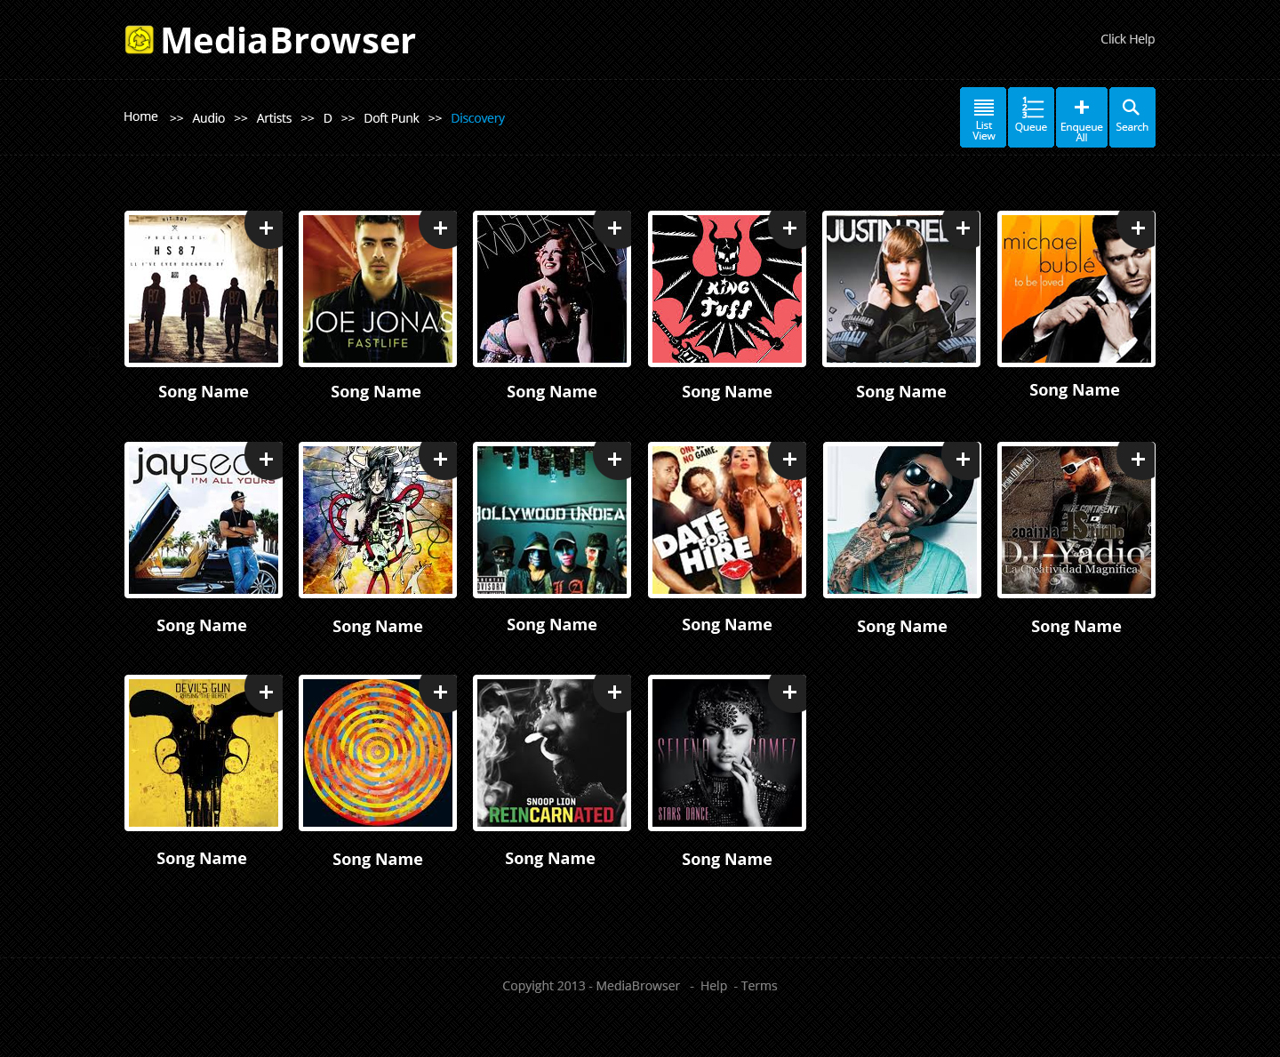The height and width of the screenshot is (1057, 1280).
Task: Add Devil's Gun album to queue
Action: click(266, 693)
